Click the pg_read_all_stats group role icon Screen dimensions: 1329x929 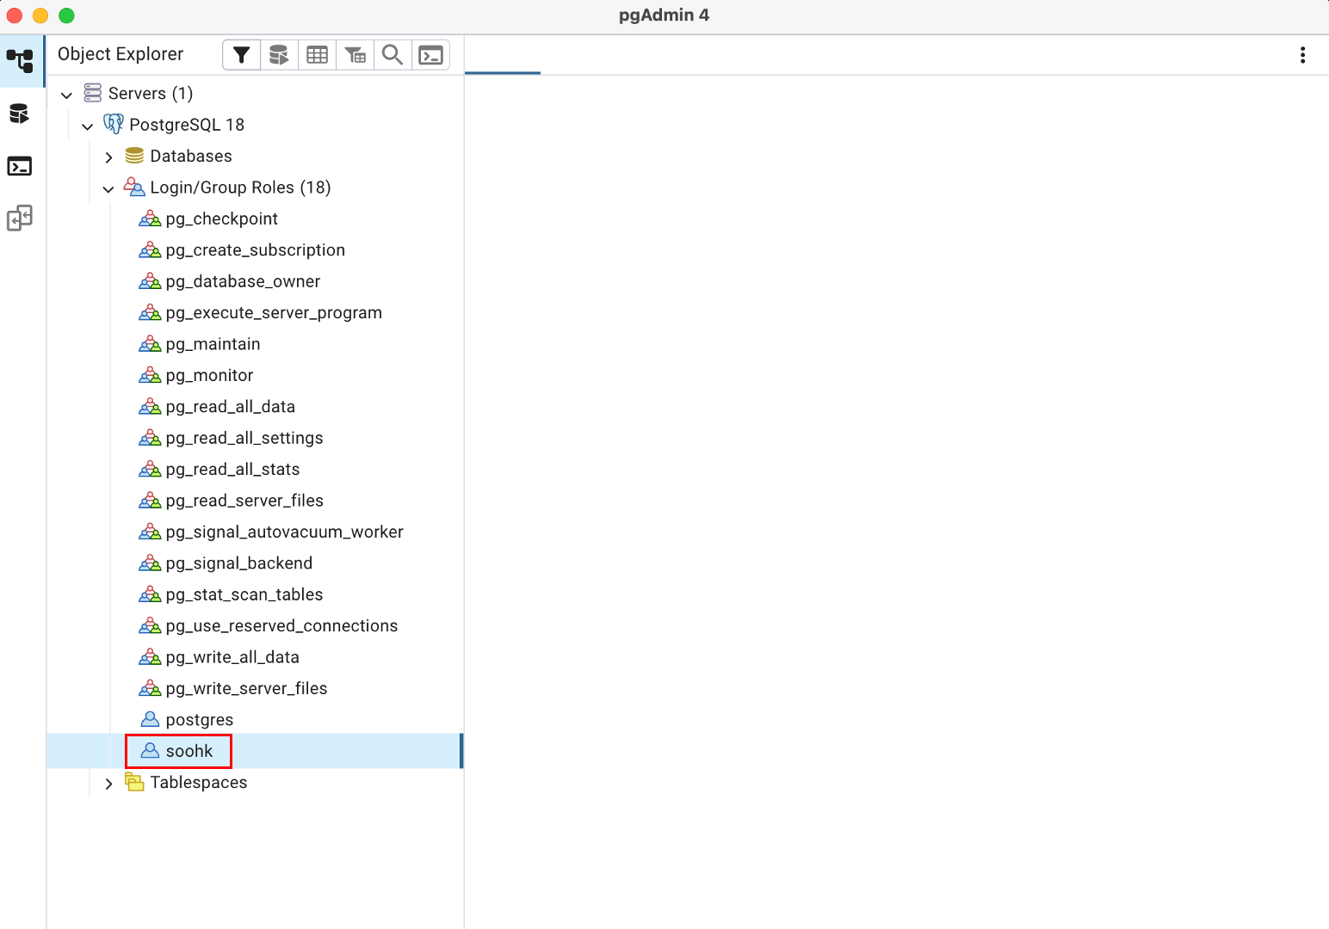point(150,469)
